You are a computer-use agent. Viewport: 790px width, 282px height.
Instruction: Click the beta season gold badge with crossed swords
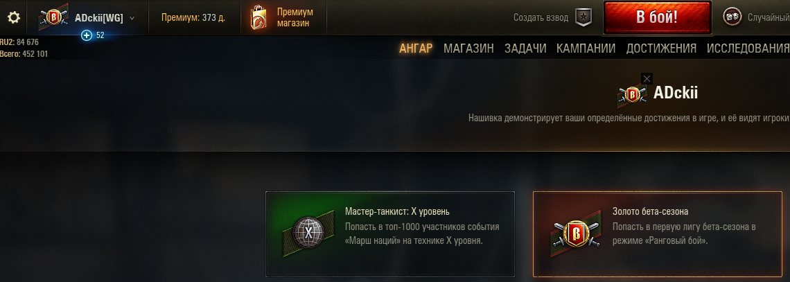click(575, 235)
